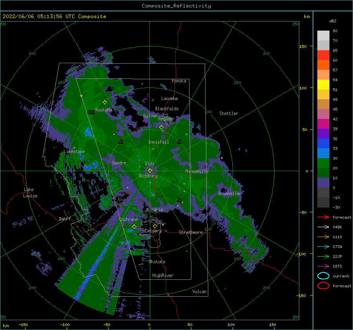Click the 'current' legend text
Screen dimensions: 353x330
341,276
